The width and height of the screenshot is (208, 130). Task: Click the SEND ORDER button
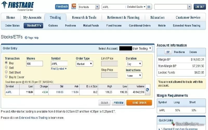[139, 103]
